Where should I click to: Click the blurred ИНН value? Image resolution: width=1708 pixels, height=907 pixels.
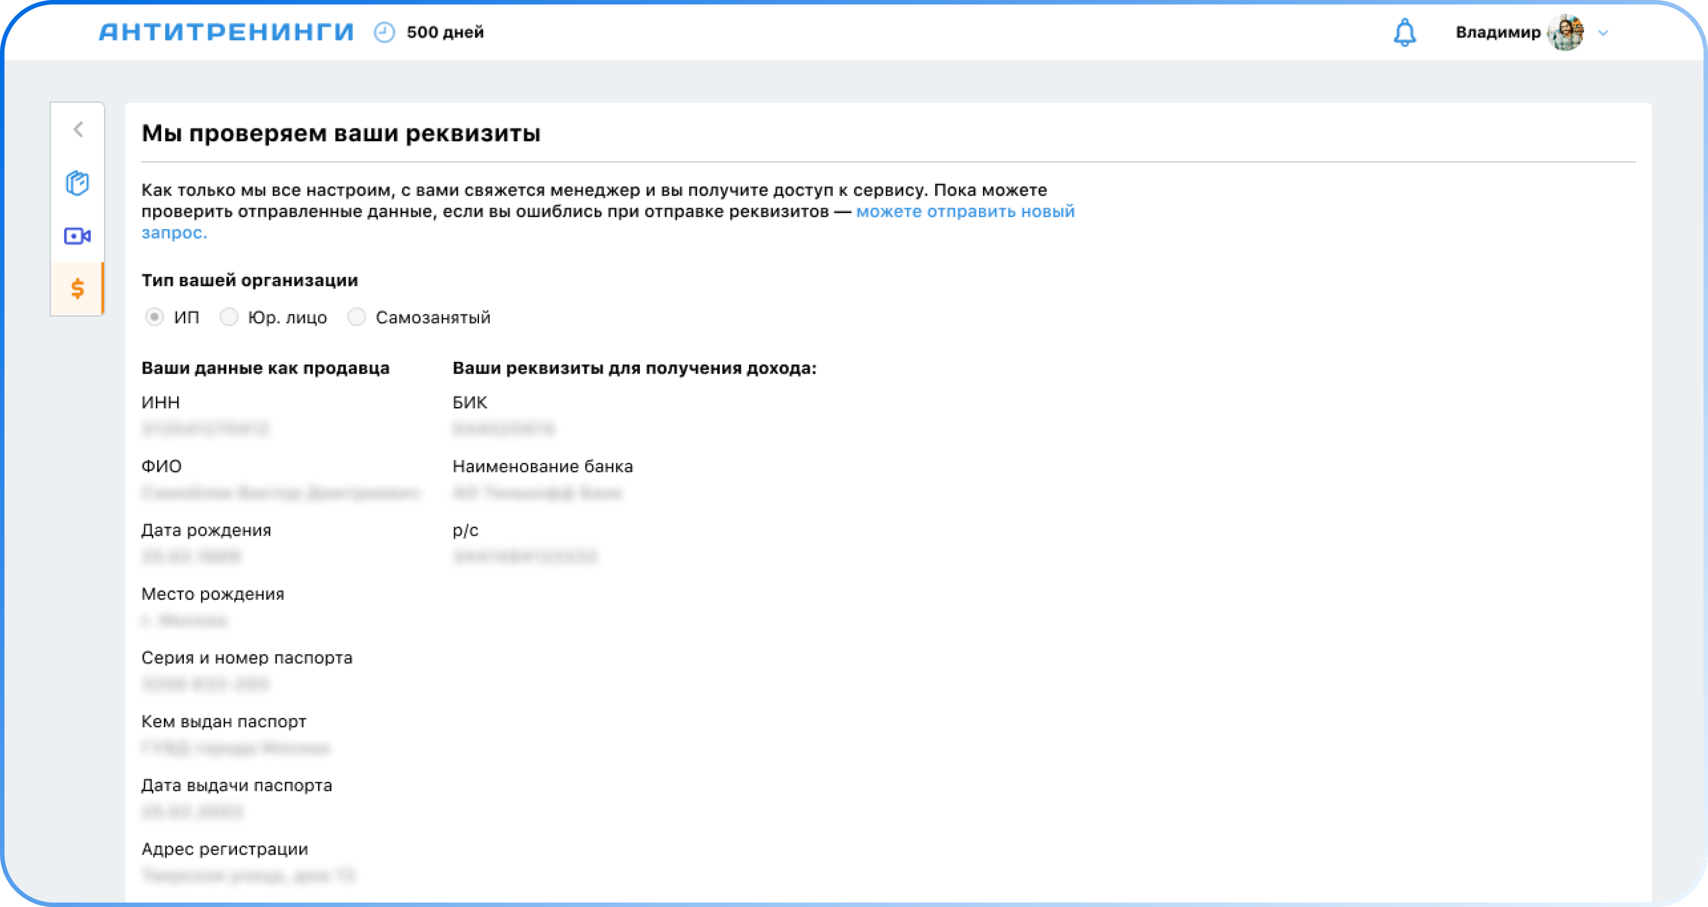[206, 429]
